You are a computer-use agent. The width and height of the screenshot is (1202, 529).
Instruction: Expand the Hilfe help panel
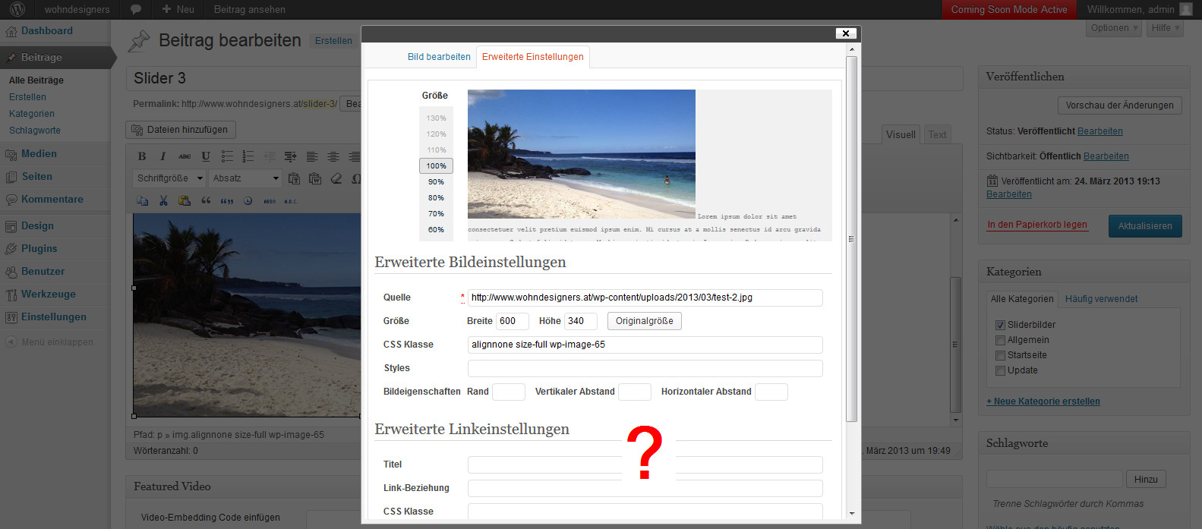point(1166,28)
